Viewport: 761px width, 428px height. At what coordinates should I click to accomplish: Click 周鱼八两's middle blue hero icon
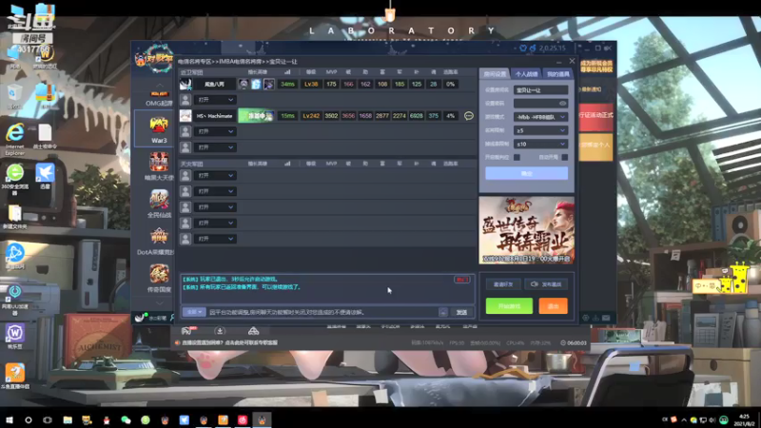coord(256,84)
